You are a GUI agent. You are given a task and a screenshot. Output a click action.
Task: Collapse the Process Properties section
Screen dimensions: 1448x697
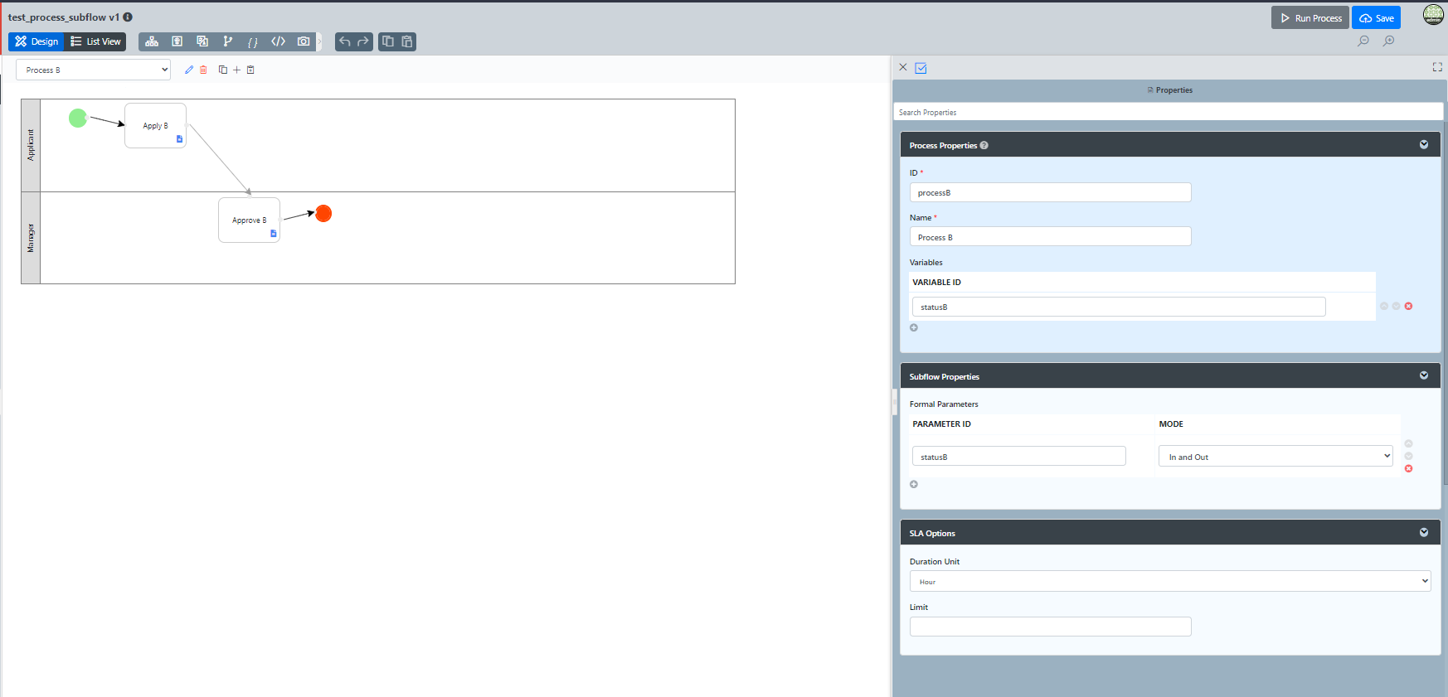tap(1424, 144)
